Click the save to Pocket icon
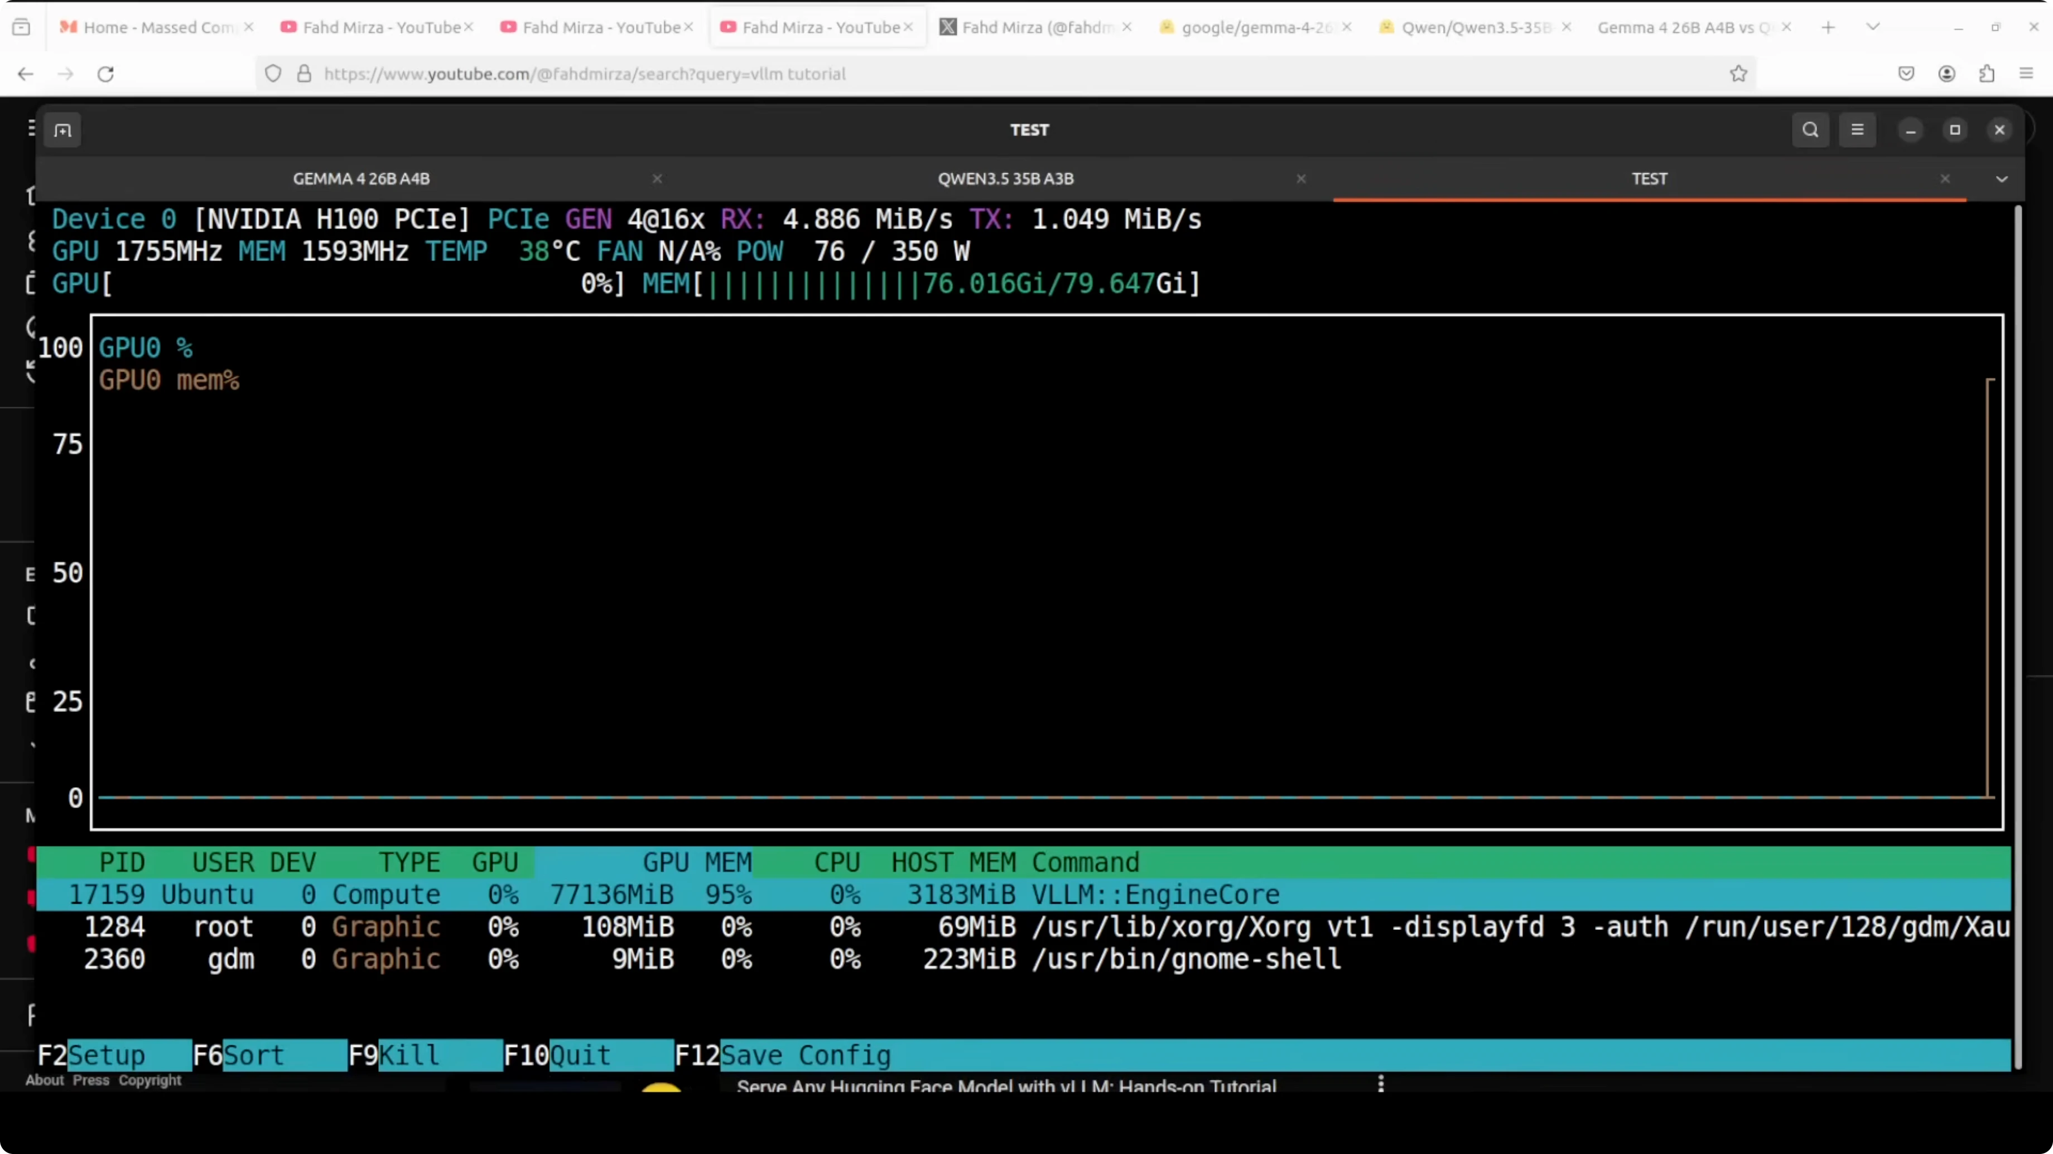Image resolution: width=2053 pixels, height=1154 pixels. pyautogui.click(x=1906, y=74)
